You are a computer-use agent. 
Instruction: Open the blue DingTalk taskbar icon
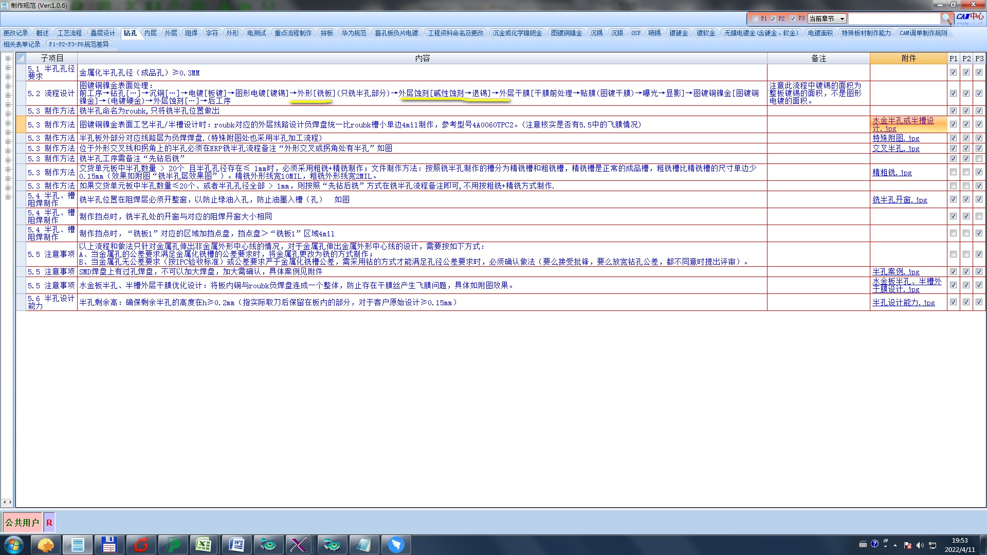point(396,544)
